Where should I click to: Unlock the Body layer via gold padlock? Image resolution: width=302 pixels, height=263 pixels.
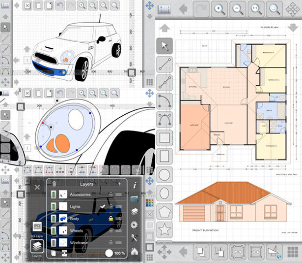pyautogui.click(x=111, y=219)
